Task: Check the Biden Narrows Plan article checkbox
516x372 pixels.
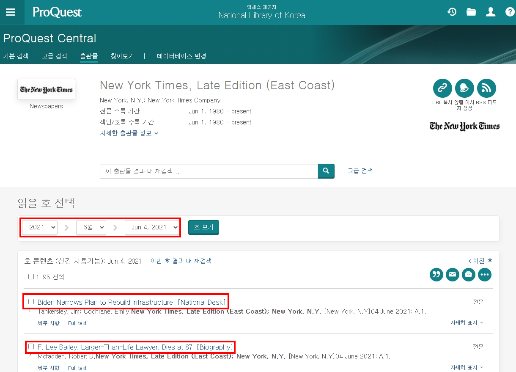Action: [x=31, y=302]
